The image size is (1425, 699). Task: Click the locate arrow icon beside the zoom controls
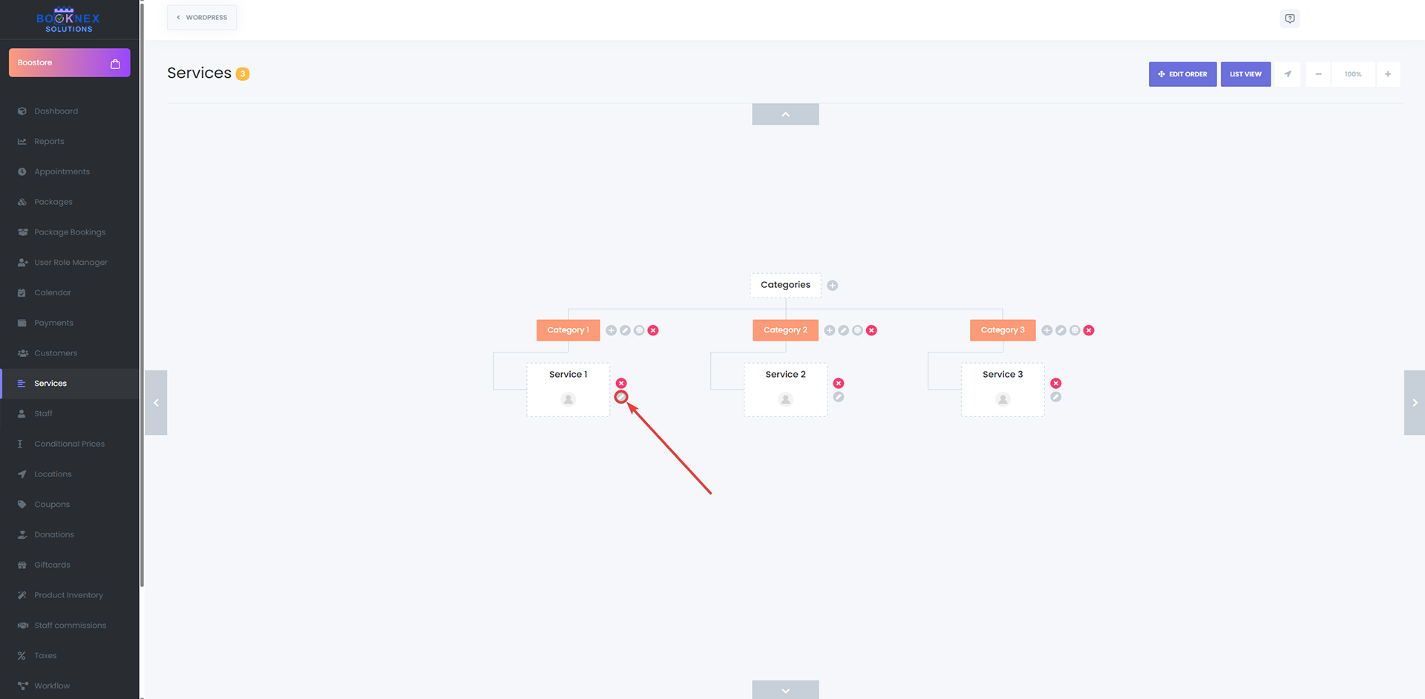1288,74
